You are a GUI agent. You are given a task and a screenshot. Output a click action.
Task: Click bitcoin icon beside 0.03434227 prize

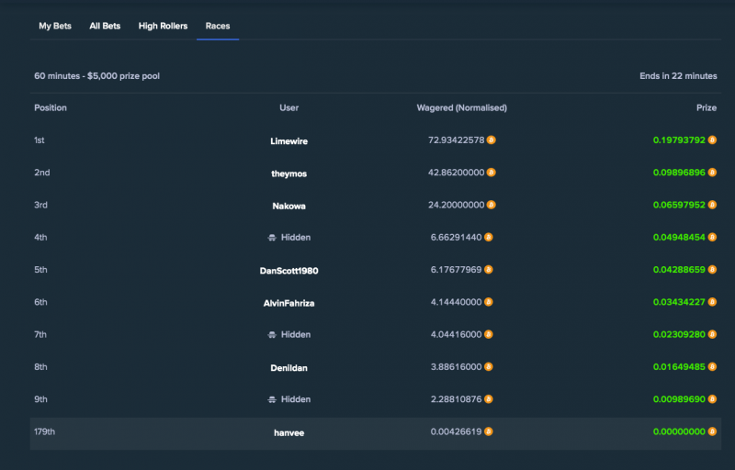(712, 302)
